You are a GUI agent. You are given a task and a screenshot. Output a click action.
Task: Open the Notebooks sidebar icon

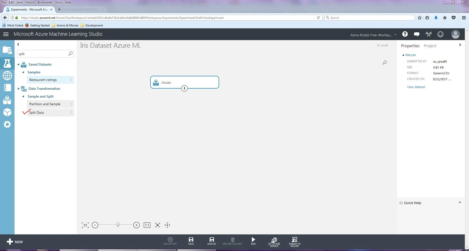point(7,88)
